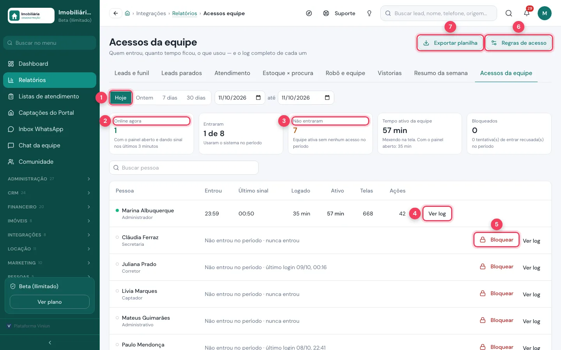Open the home icon in breadcrumb
The height and width of the screenshot is (350, 561).
click(x=127, y=13)
